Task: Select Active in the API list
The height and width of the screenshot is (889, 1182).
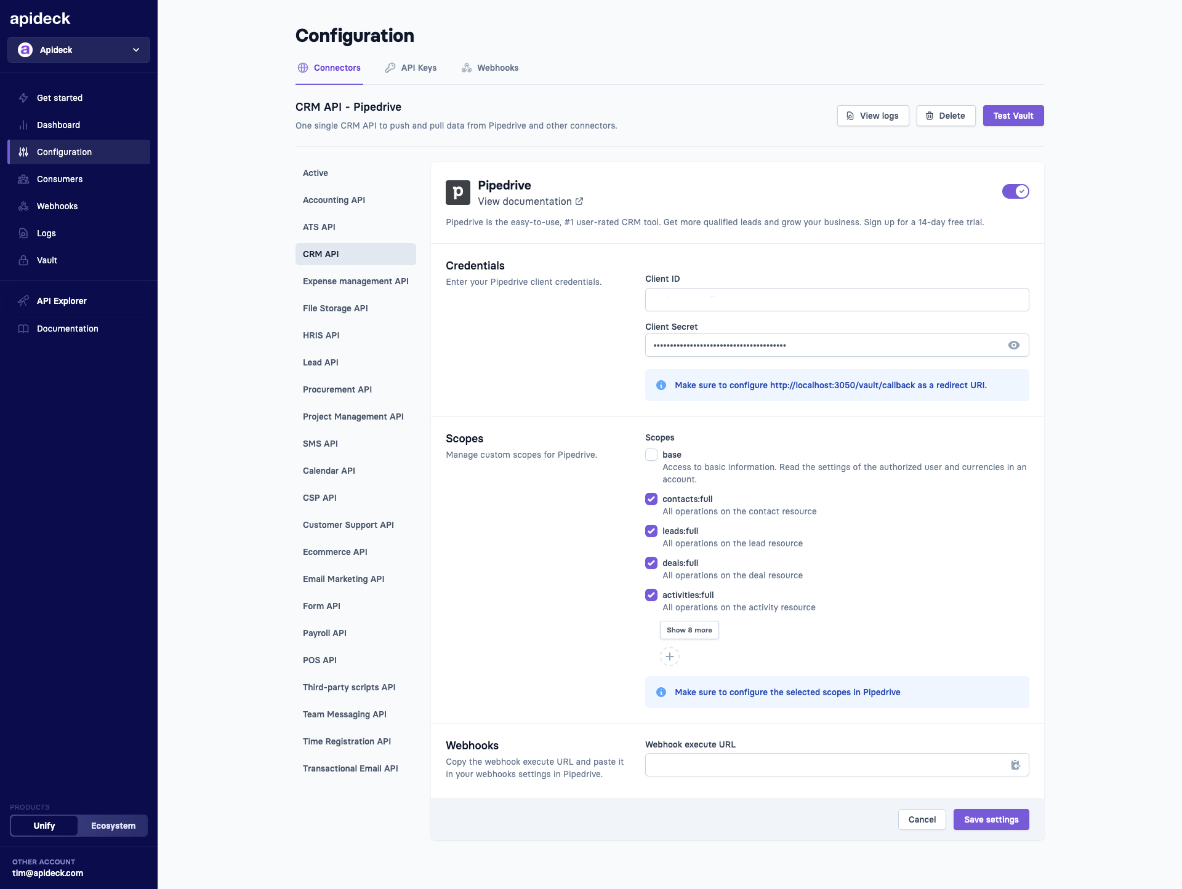Action: coord(356,173)
